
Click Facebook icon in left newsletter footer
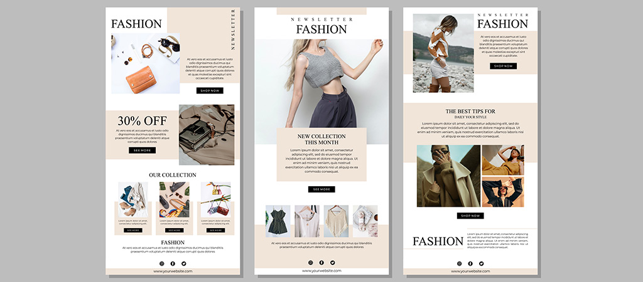[x=173, y=263]
